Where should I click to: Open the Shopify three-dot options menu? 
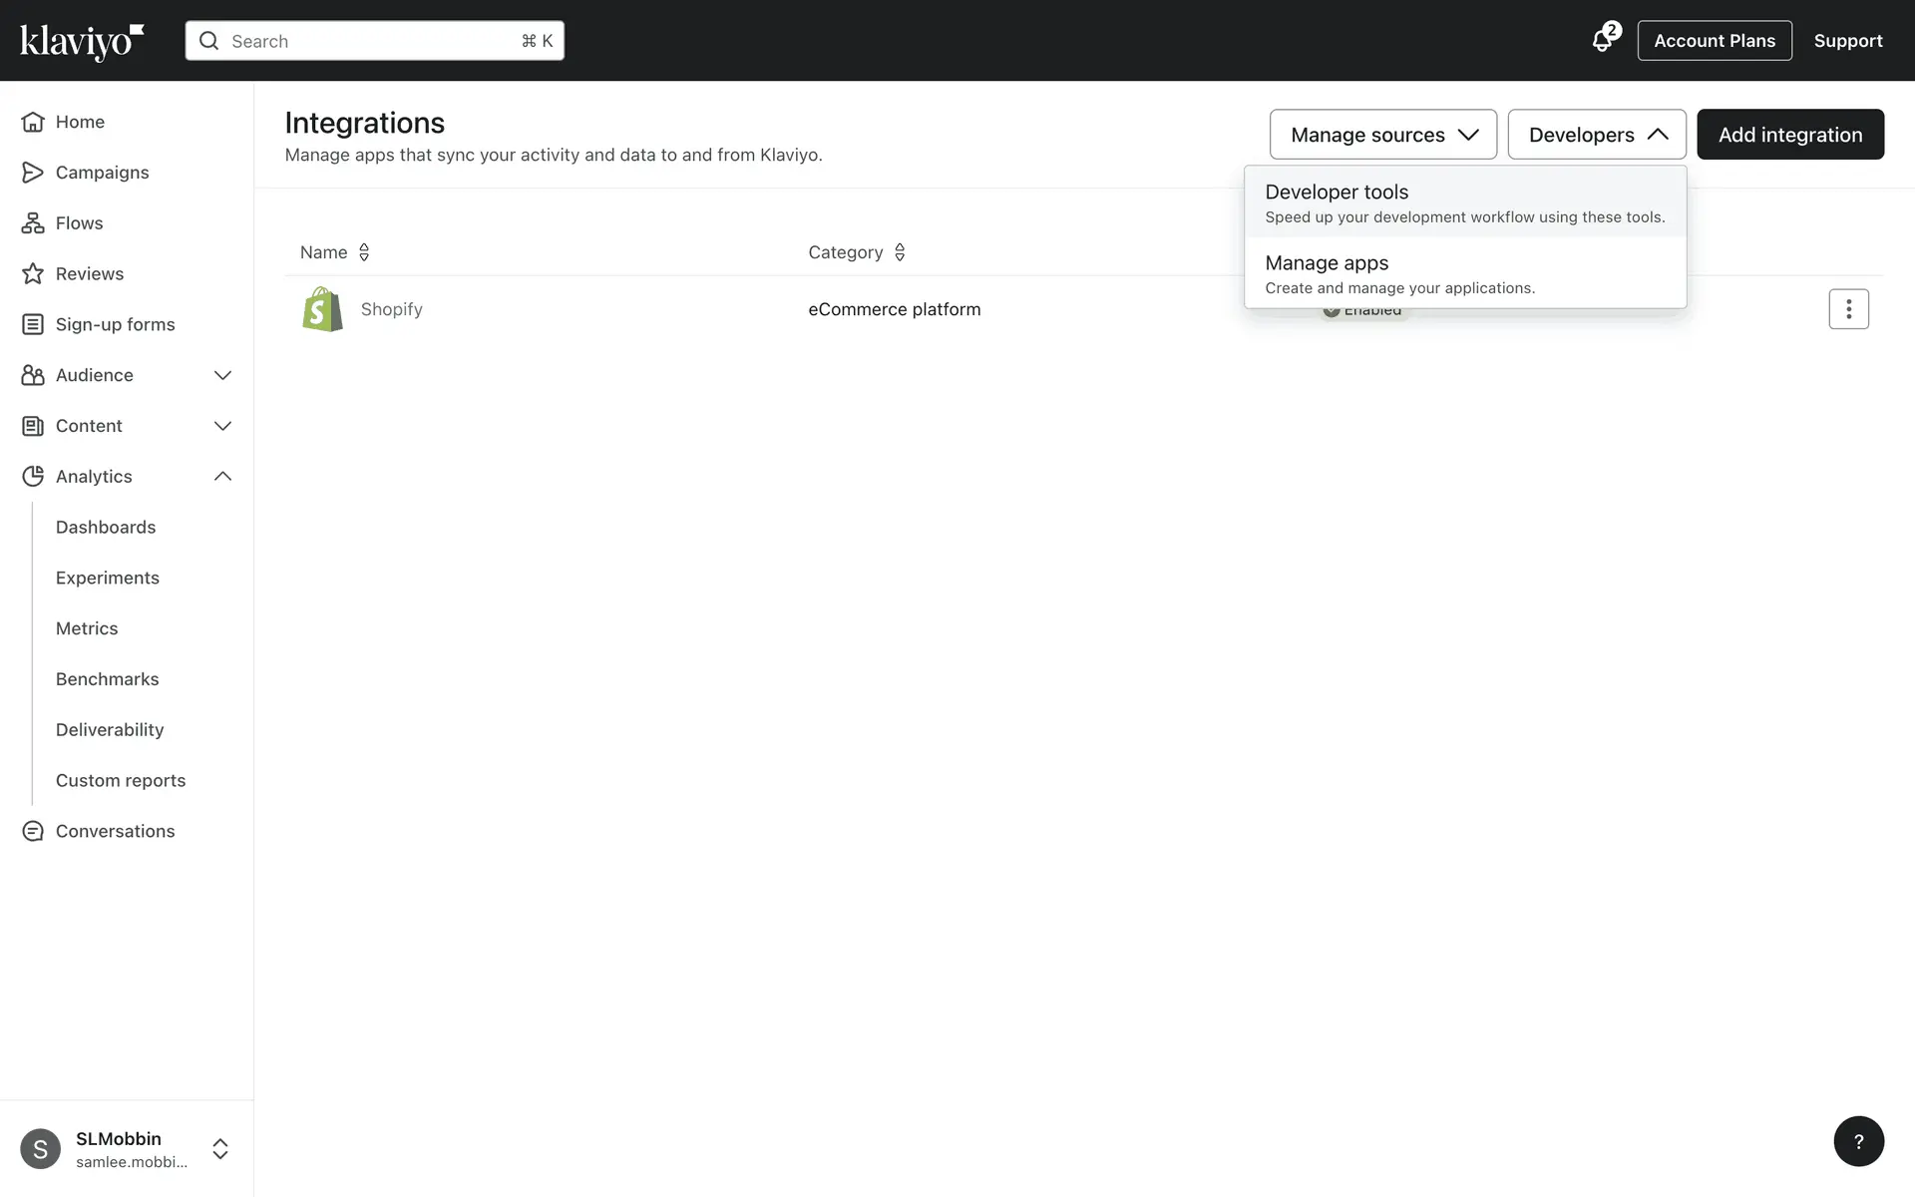[1848, 309]
